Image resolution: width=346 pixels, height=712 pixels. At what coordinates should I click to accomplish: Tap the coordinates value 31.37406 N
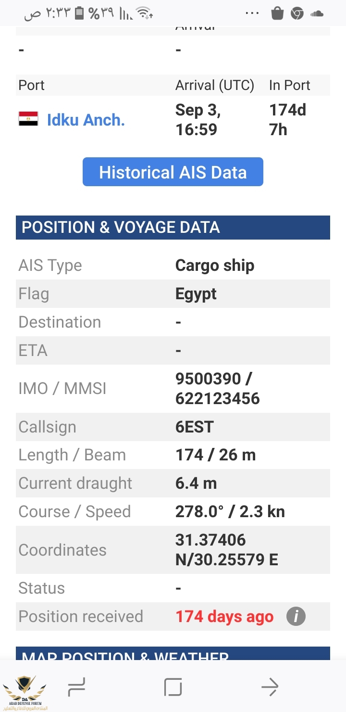(210, 540)
